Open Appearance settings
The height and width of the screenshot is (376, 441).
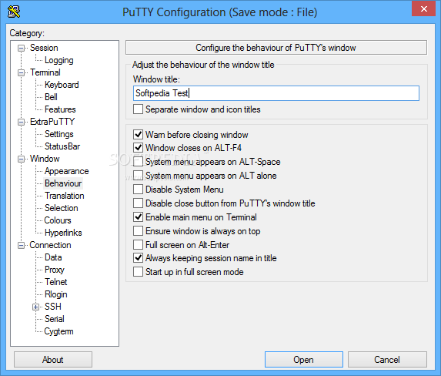[x=67, y=171]
